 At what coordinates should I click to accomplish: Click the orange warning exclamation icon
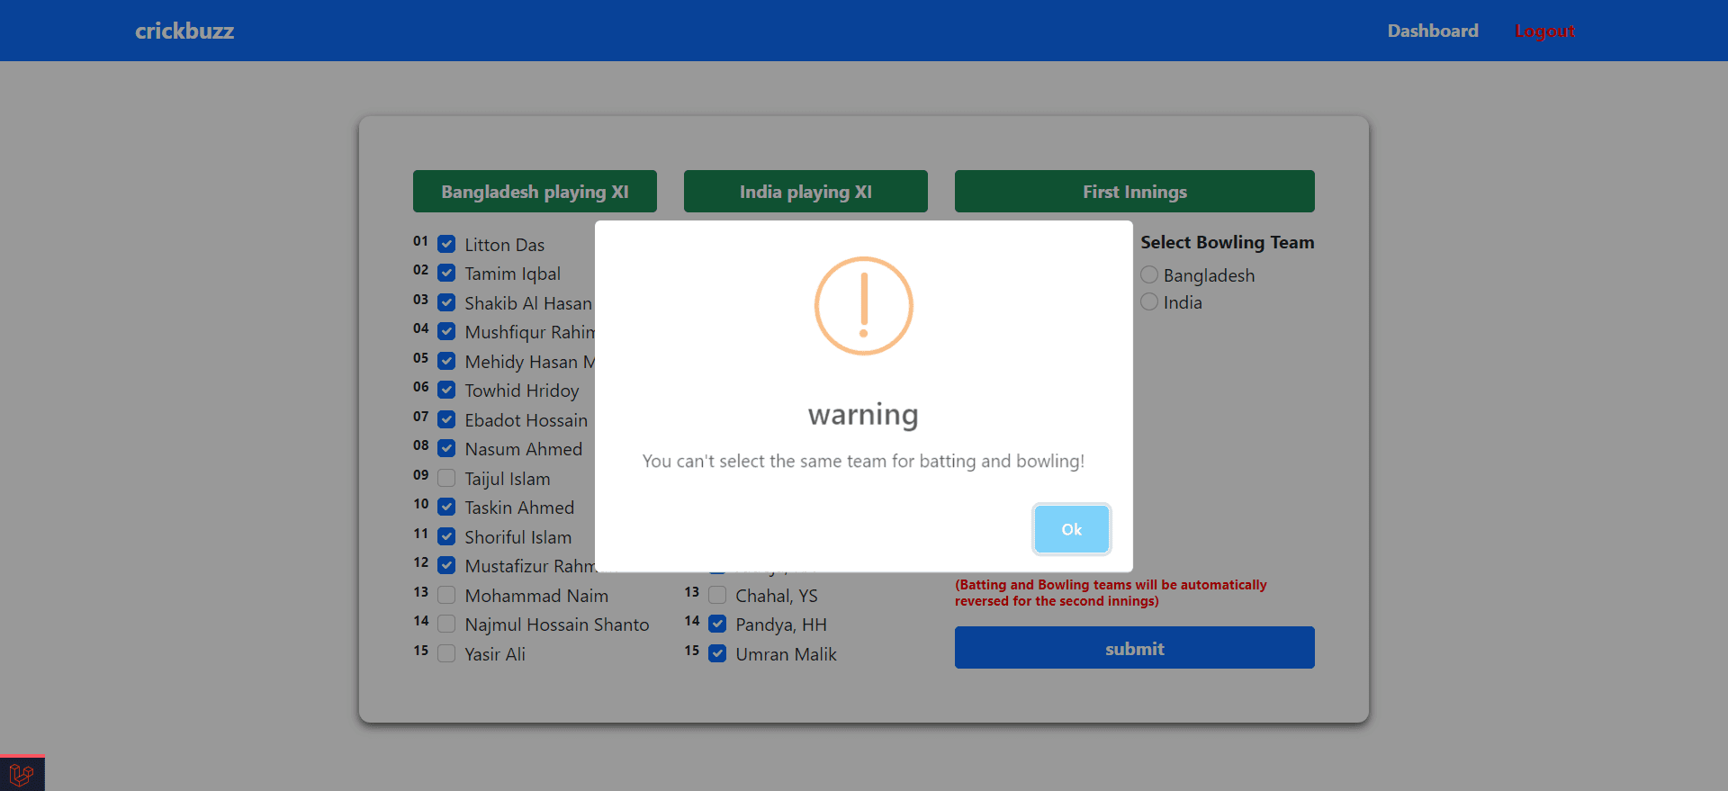tap(864, 306)
